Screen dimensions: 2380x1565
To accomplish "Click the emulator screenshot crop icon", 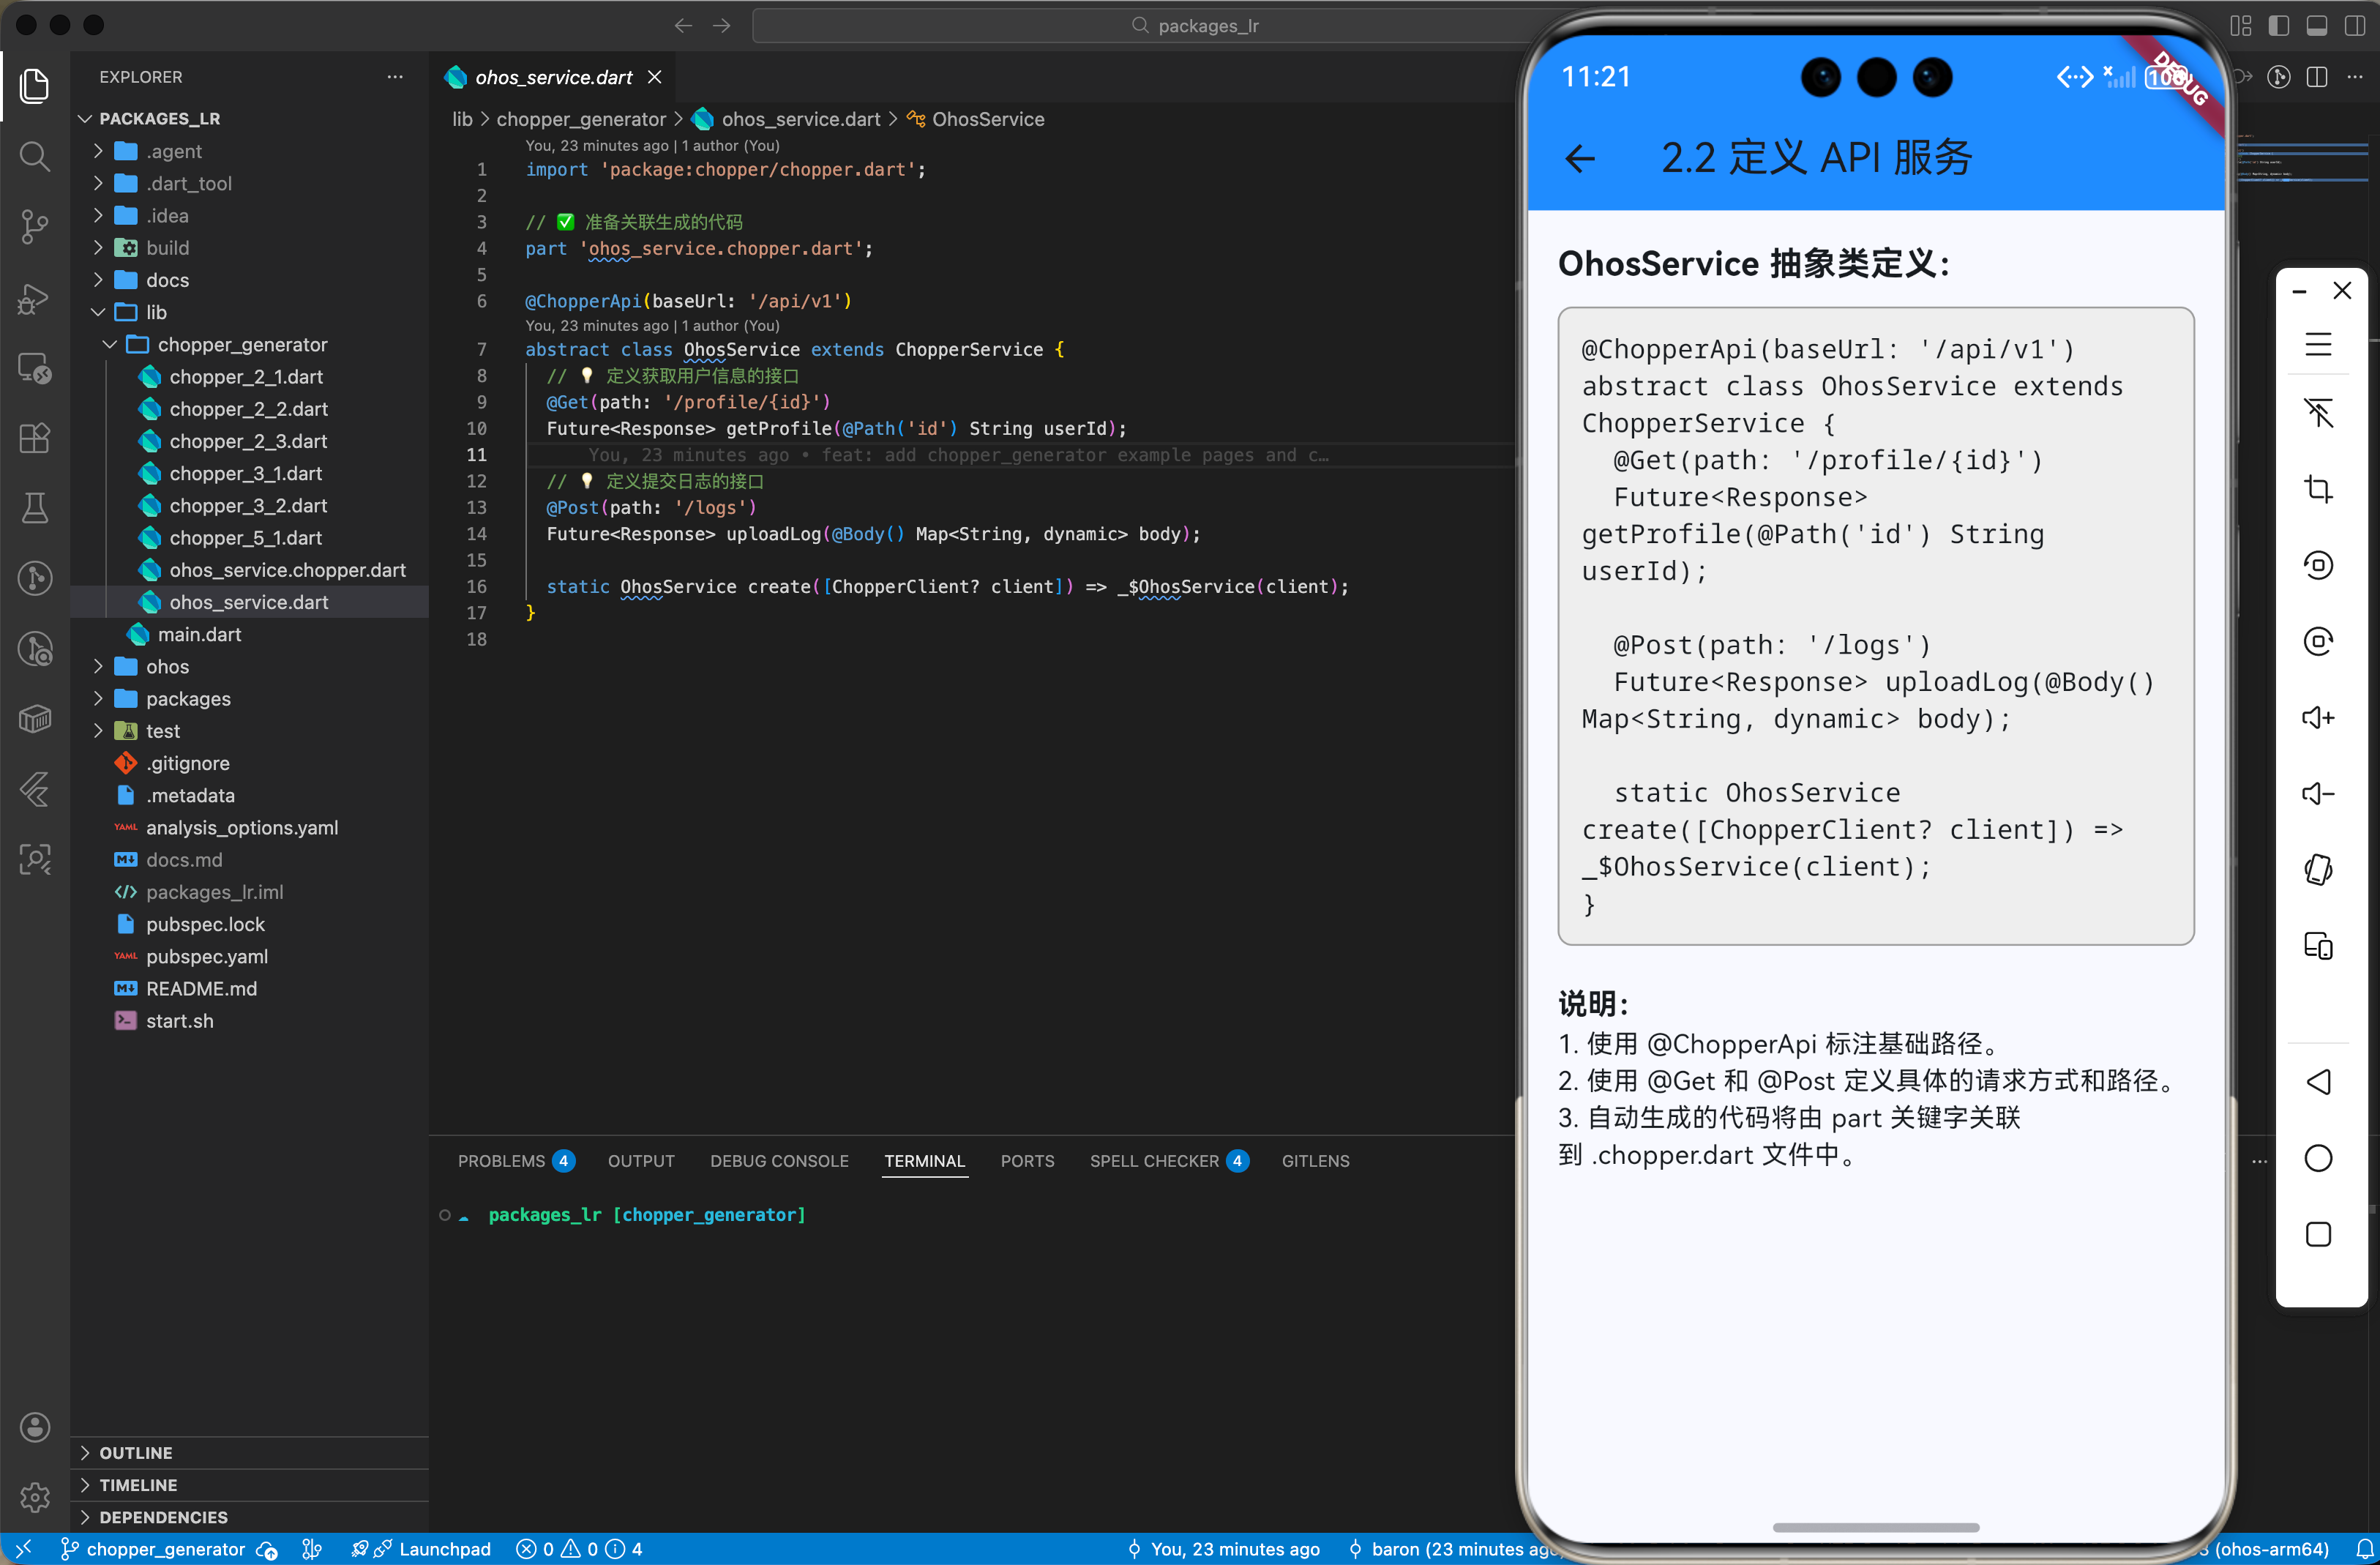I will click(x=2318, y=489).
